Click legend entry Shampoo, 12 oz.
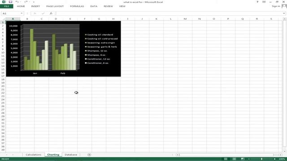 coord(96,51)
